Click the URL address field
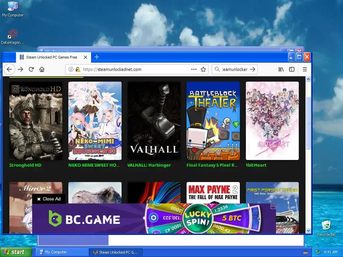Screen dimensions: 343x257 click(x=137, y=69)
